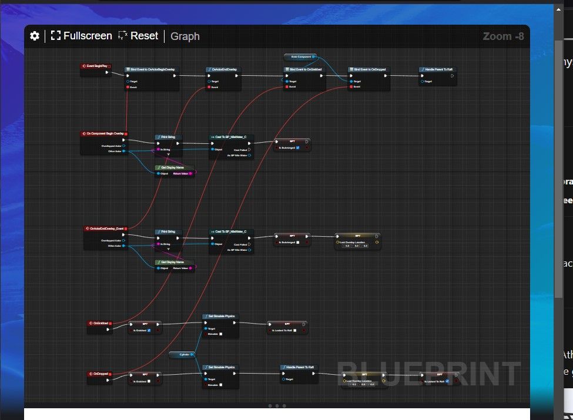The width and height of the screenshot is (573, 420).
Task: Uncheck Is Grabbed in the OnGrabbed SET node
Action: (x=149, y=331)
